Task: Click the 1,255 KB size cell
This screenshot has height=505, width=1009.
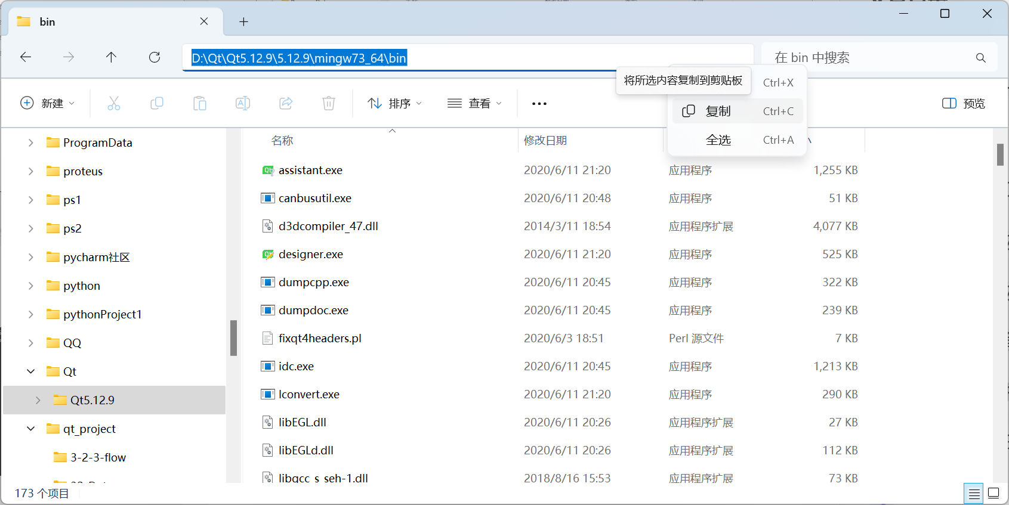Action: [x=835, y=170]
